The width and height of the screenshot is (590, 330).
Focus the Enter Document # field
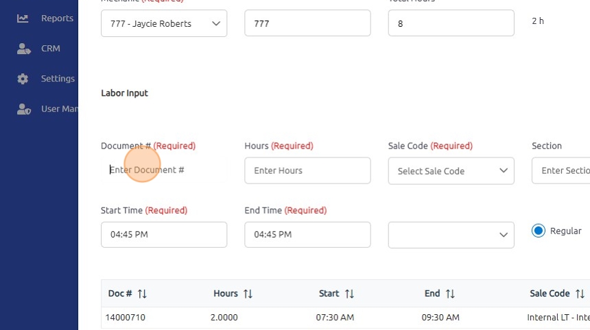coord(163,170)
